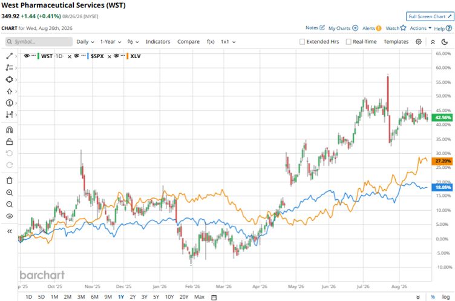Image resolution: width=455 pixels, height=301 pixels.
Task: Click the redo arrow in sidebar
Action: (x=9, y=165)
